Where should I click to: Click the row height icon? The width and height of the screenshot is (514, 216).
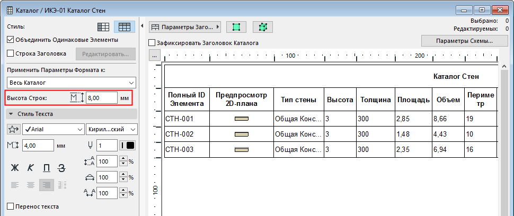[77, 97]
